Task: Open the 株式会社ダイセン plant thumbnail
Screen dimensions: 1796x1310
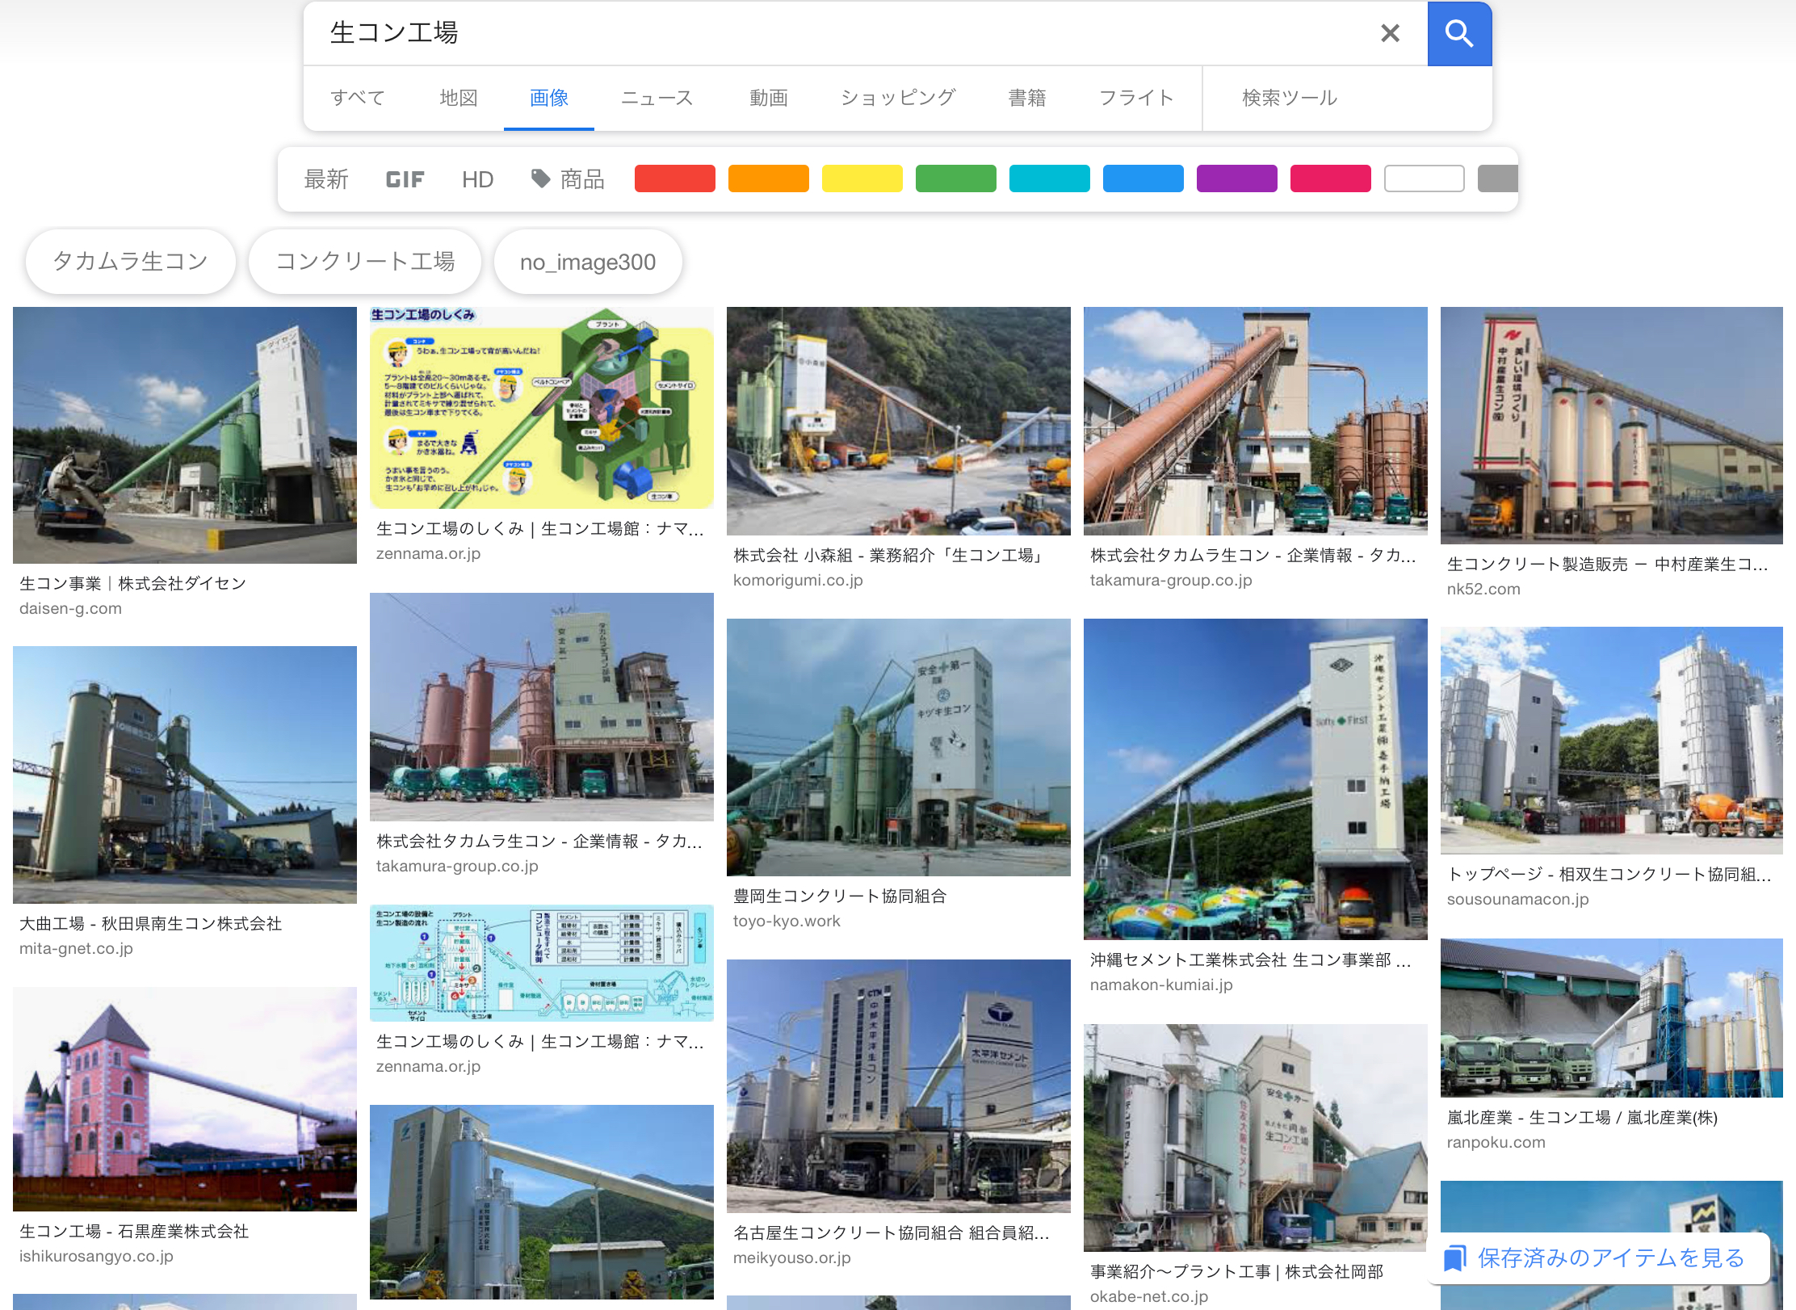Action: click(185, 435)
